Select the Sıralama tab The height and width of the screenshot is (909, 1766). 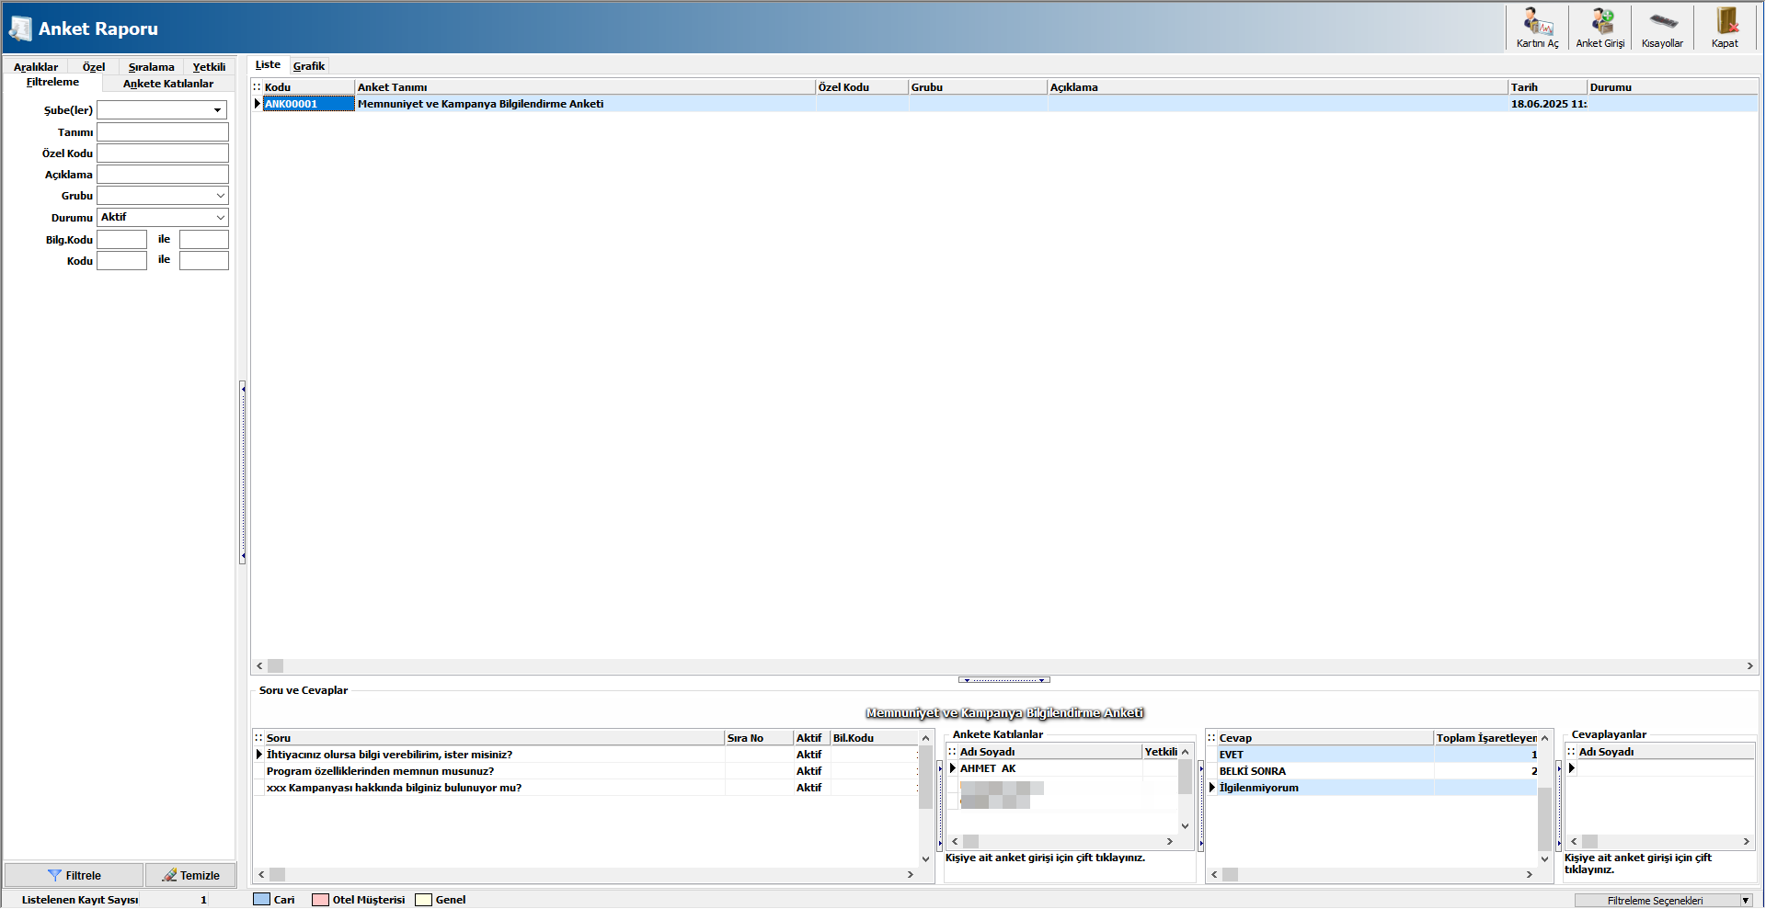(151, 67)
